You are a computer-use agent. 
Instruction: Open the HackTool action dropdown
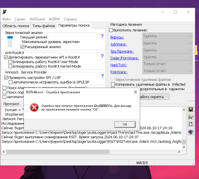click(167, 64)
